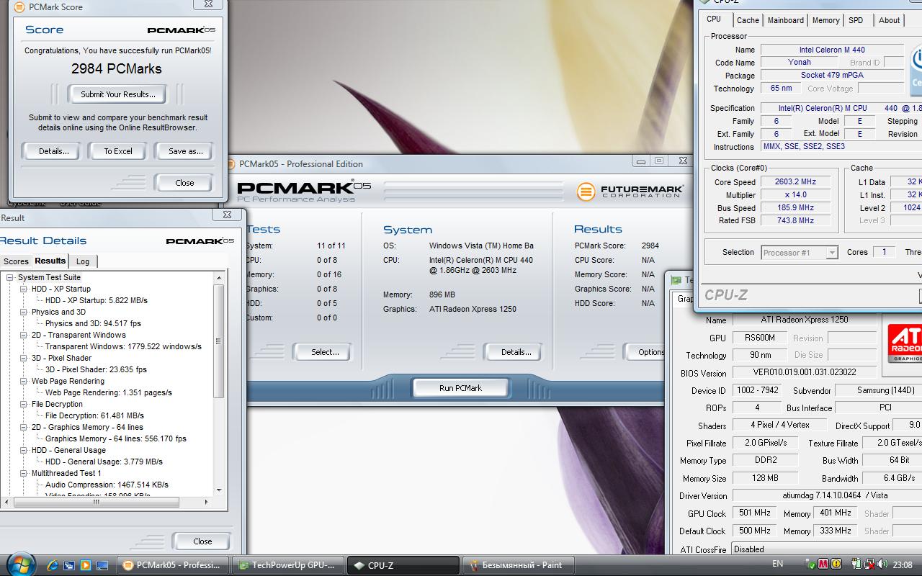922x576 pixels.
Task: Collapse System Test Suite tree node
Action: point(10,277)
